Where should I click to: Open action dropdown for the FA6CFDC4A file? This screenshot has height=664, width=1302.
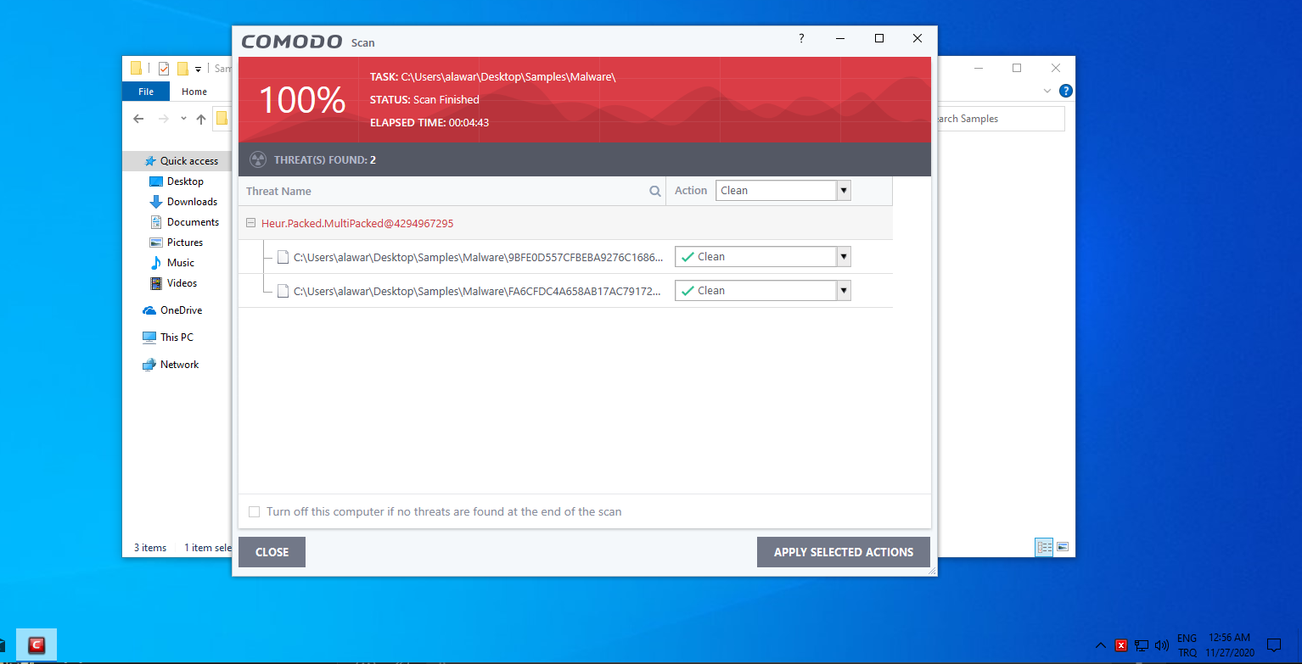coord(844,291)
